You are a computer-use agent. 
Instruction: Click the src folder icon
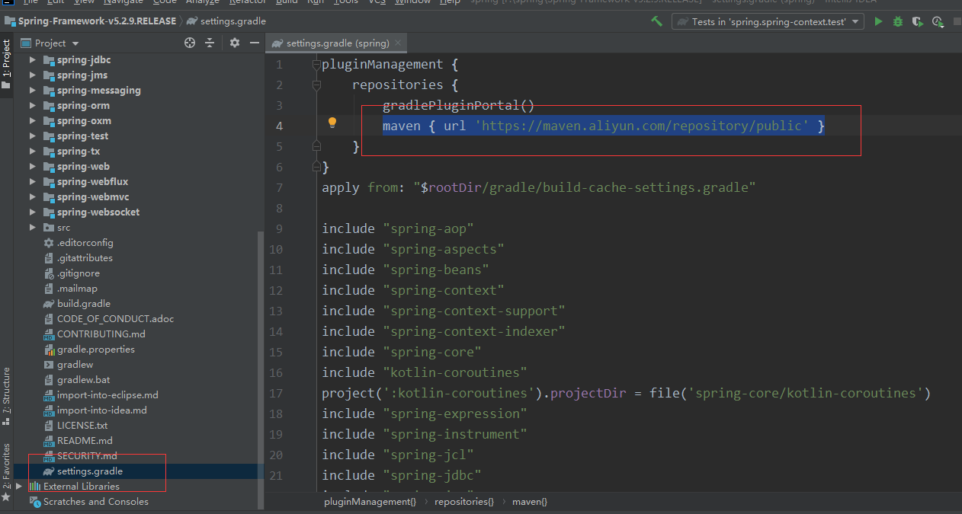49,227
